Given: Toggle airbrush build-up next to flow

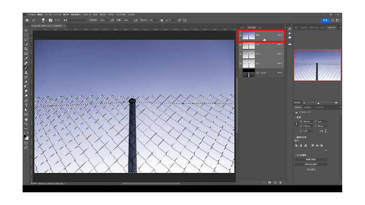Looking at the screenshot, I should tap(136, 20).
